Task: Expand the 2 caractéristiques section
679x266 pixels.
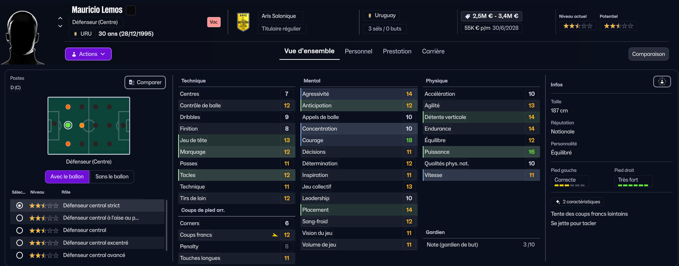Action: [577, 201]
